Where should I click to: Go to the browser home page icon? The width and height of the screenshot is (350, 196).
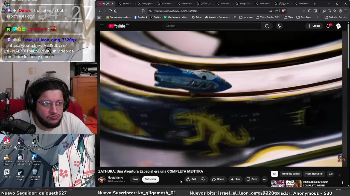tap(116, 11)
